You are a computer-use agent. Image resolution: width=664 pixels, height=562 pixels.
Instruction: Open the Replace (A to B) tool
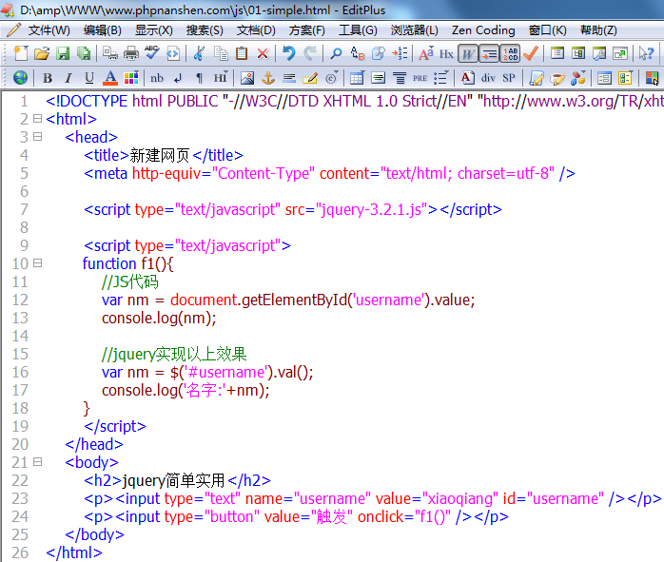point(358,54)
